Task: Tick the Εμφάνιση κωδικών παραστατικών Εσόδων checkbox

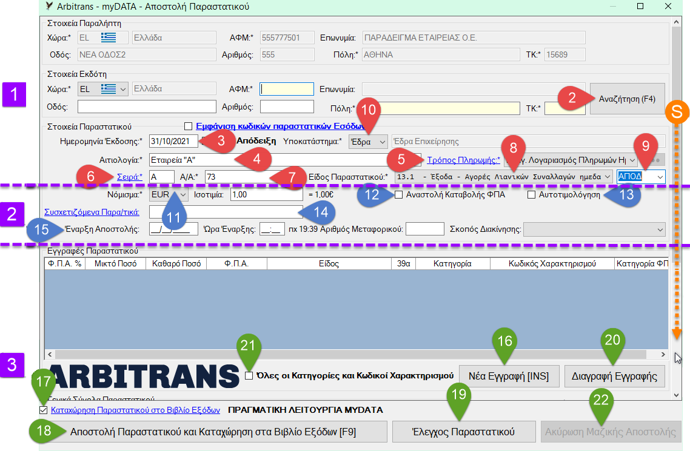Action: 189,127
